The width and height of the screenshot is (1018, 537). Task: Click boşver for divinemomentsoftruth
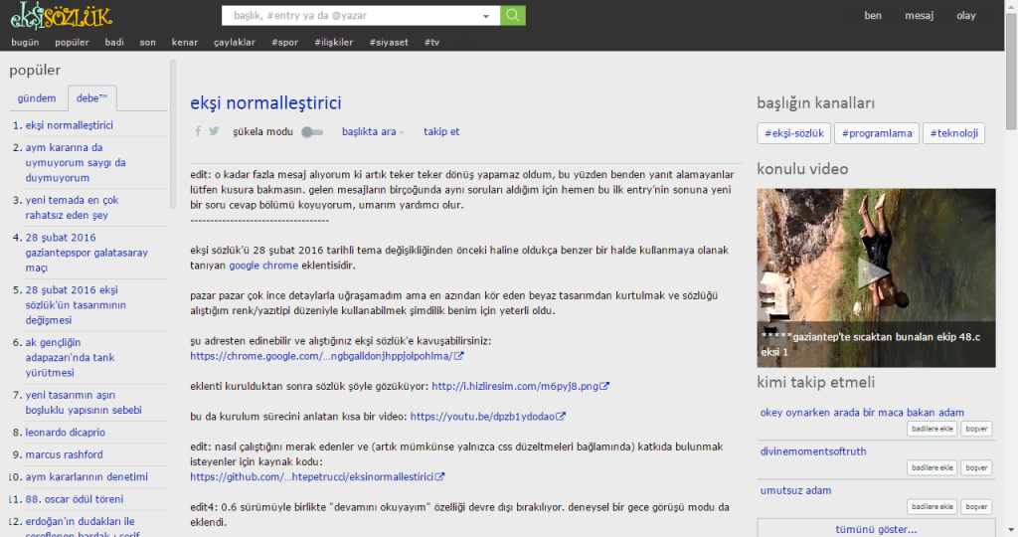coord(976,467)
